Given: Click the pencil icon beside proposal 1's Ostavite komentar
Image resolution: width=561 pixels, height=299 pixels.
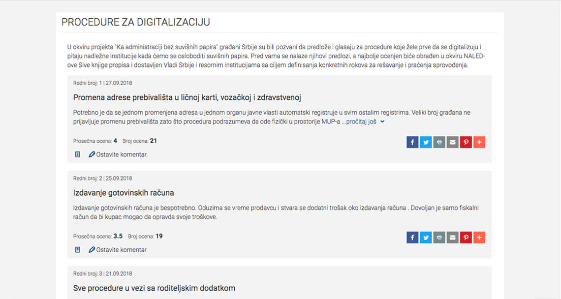Looking at the screenshot, I should pos(92,154).
